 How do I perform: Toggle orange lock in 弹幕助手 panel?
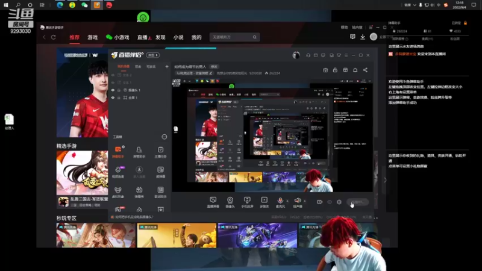click(x=465, y=23)
